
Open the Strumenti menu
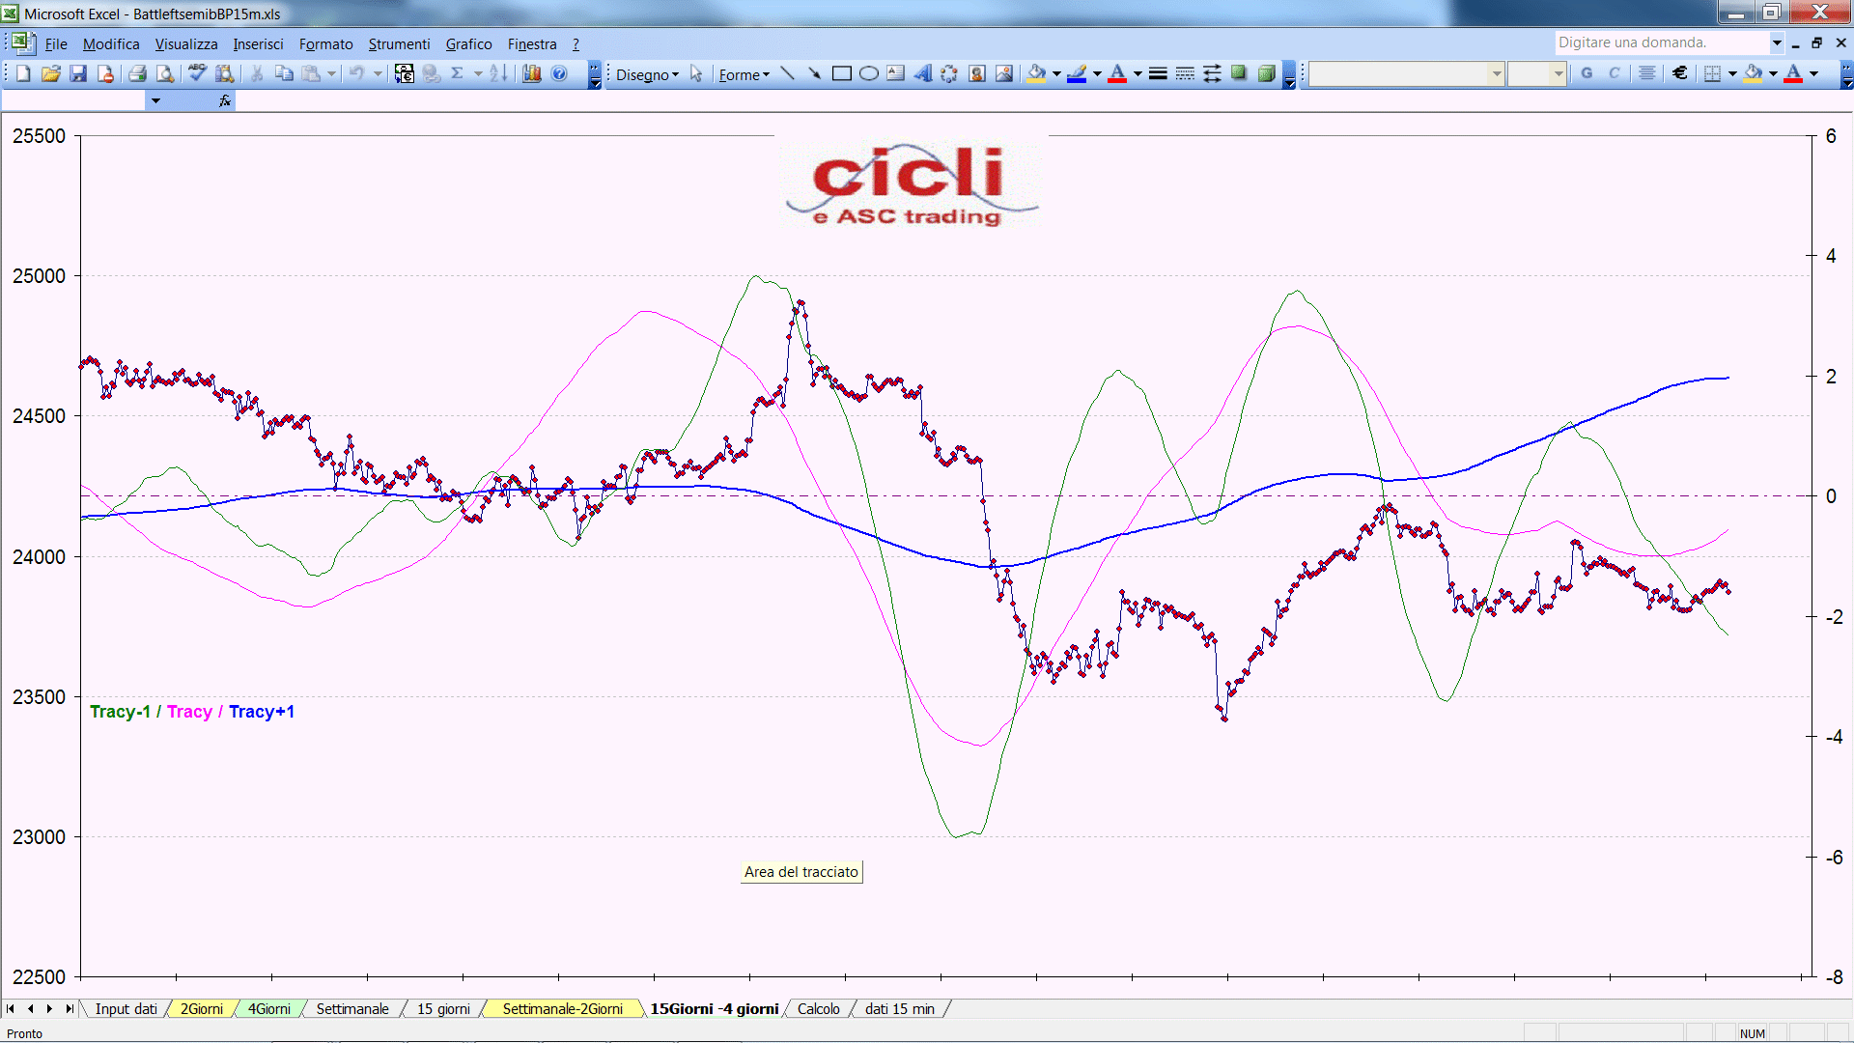pos(399,44)
